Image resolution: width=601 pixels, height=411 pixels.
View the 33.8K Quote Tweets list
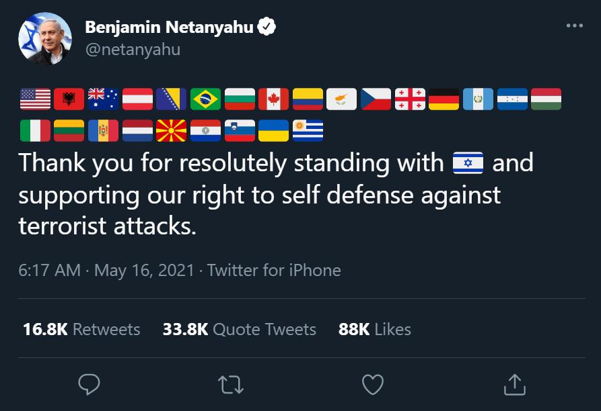click(x=239, y=329)
